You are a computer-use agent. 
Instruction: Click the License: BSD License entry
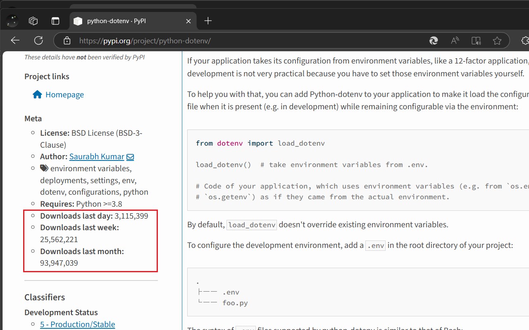tap(91, 139)
